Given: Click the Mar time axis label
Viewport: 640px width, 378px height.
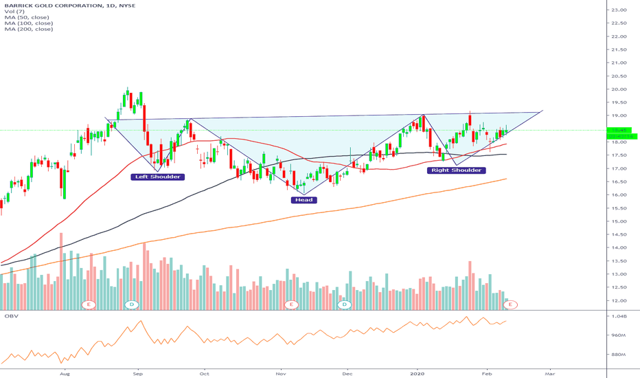Looking at the screenshot, I should point(550,373).
